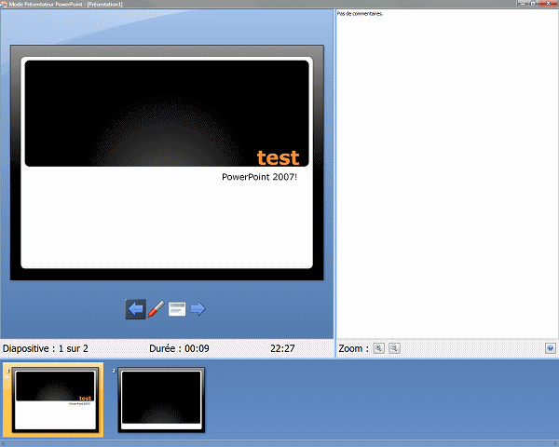Image resolution: width=559 pixels, height=447 pixels.
Task: Click the filmstrip scrollbar right arrow
Action: [555, 443]
